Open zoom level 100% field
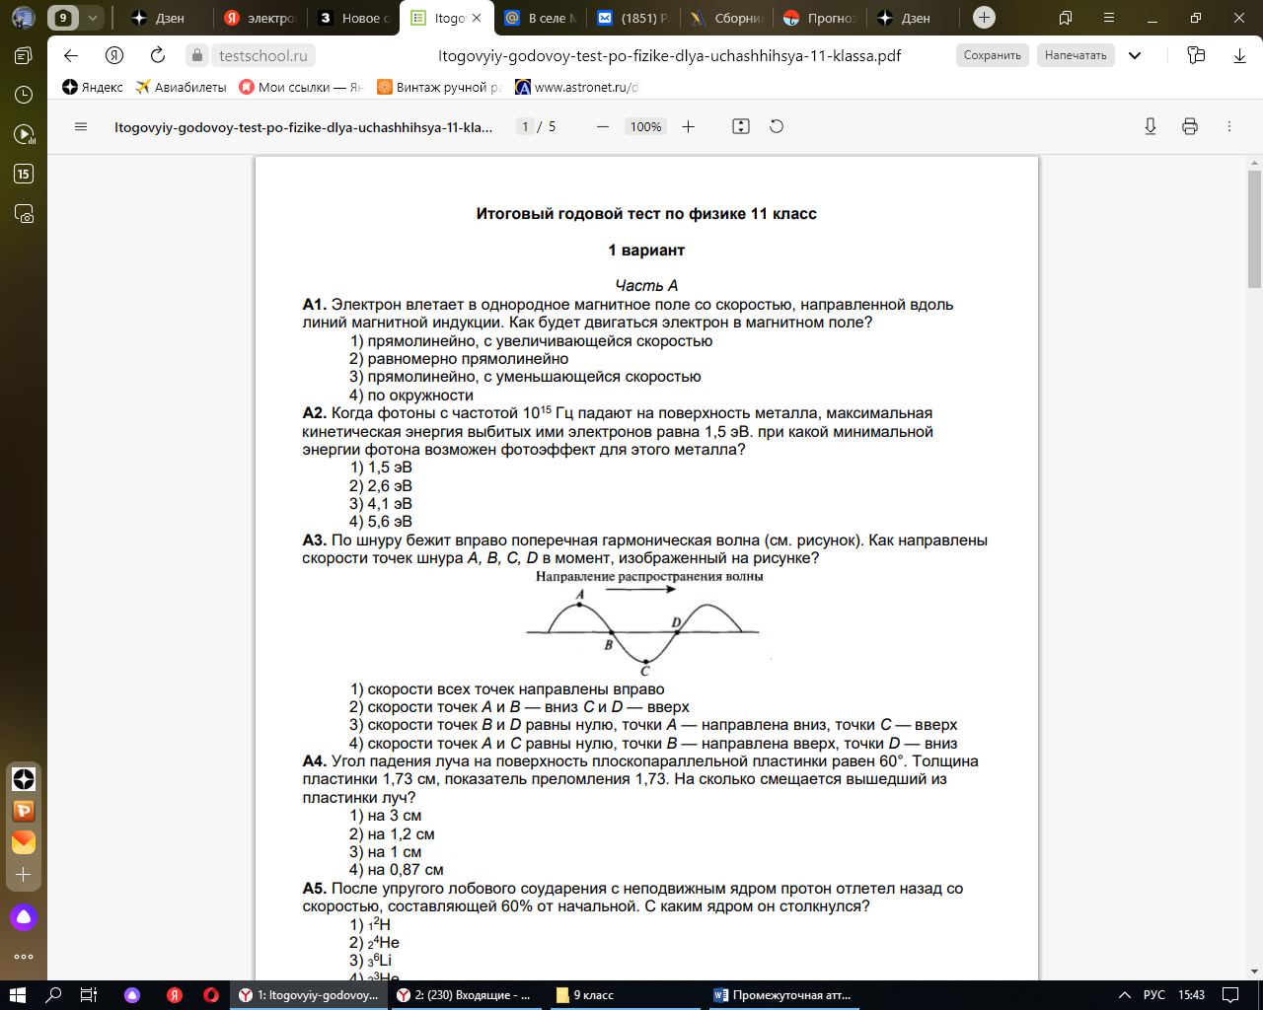The image size is (1263, 1010). click(645, 126)
